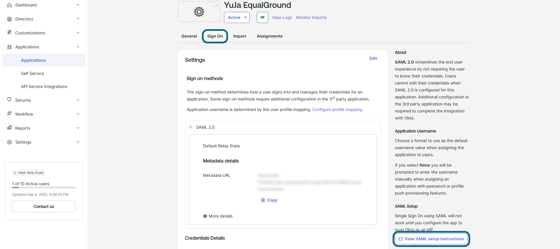Click the Settings gear icon in sidebar

click(x=9, y=142)
